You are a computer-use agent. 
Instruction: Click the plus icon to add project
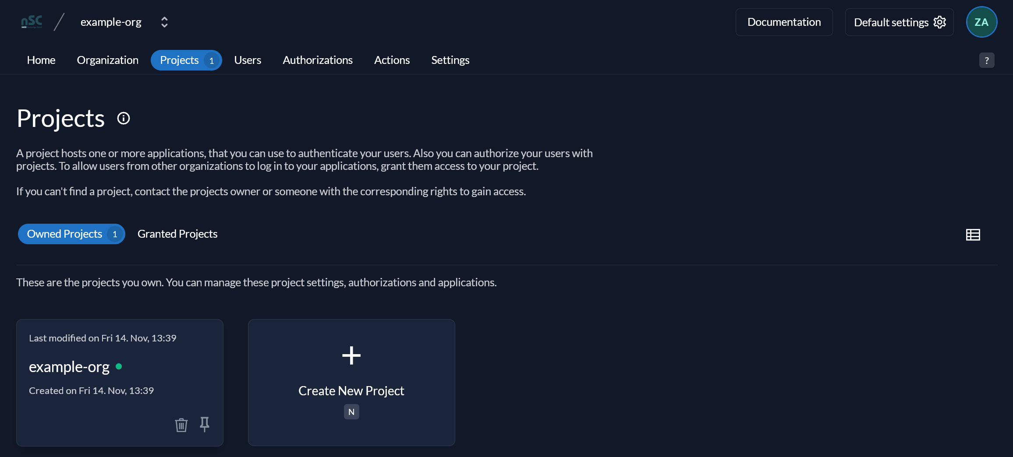tap(351, 355)
